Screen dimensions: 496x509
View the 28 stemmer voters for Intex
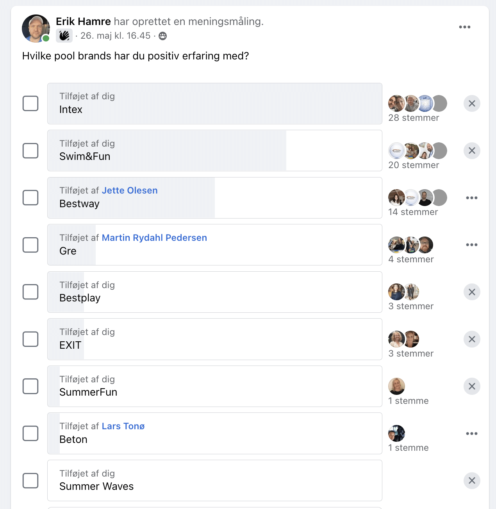click(414, 118)
